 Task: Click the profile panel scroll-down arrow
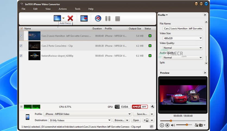tap(206, 63)
